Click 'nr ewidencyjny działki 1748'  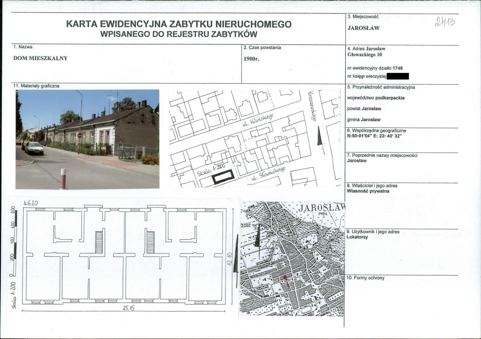point(375,68)
